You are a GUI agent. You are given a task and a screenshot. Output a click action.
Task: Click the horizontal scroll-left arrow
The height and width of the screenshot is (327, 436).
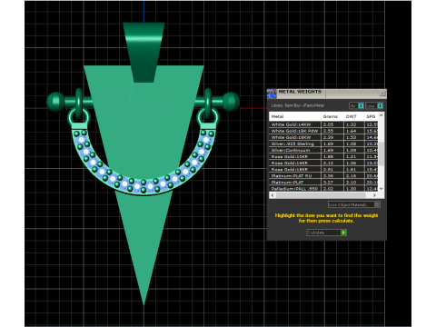tap(272, 195)
